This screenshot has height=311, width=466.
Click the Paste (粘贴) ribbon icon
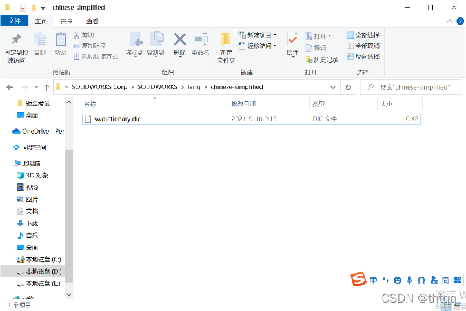[x=61, y=39]
